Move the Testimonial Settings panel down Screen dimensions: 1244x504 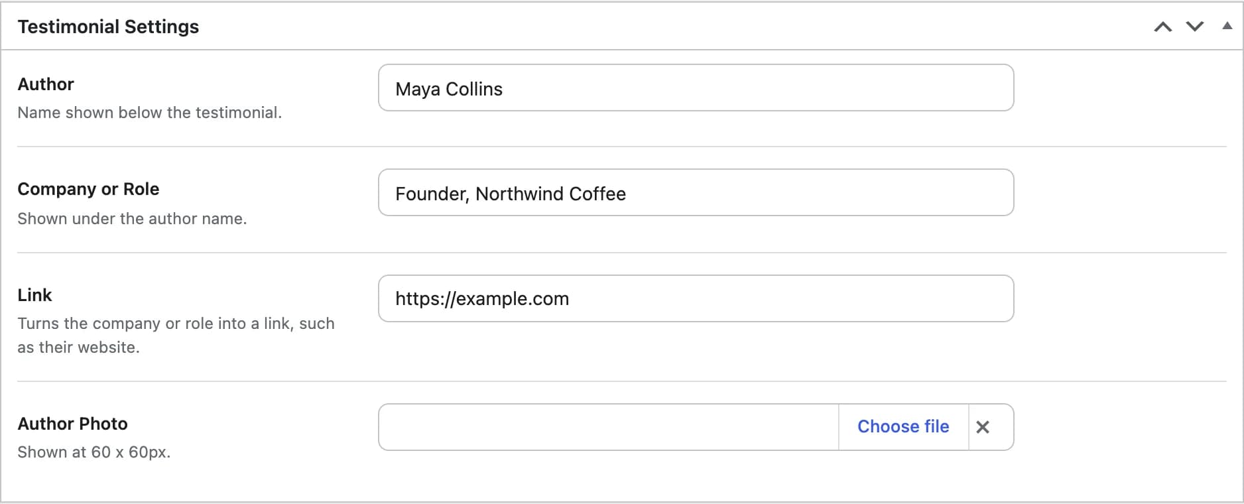click(1195, 27)
